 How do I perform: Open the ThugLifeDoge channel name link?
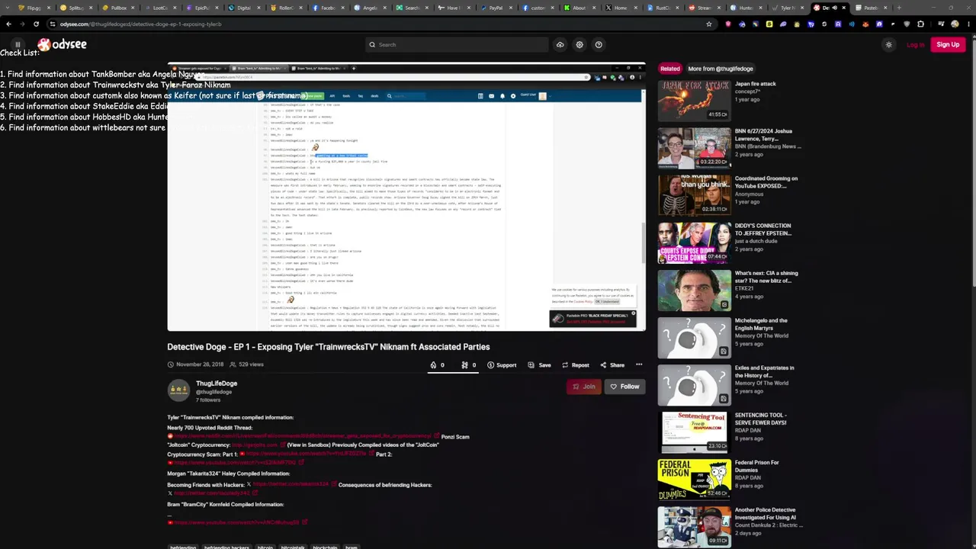click(x=217, y=384)
